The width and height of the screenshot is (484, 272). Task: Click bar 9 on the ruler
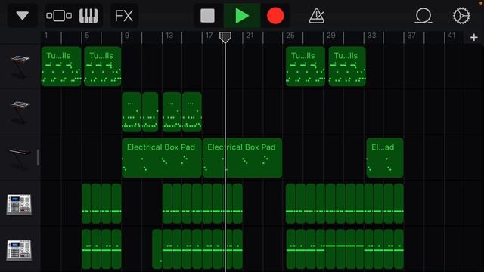[x=127, y=36]
